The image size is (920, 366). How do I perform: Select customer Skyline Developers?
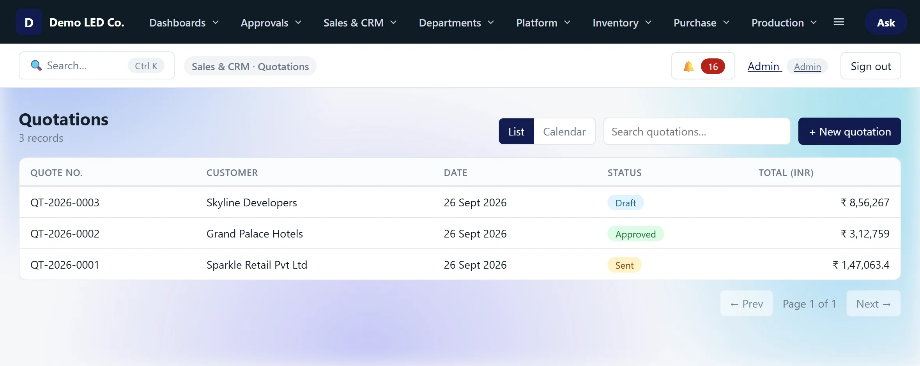[251, 202]
